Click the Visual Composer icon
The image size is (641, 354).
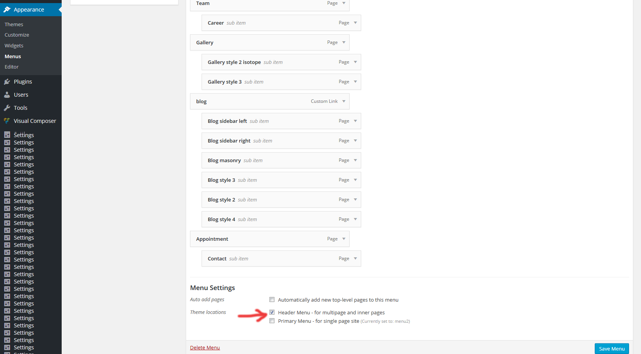(x=7, y=121)
